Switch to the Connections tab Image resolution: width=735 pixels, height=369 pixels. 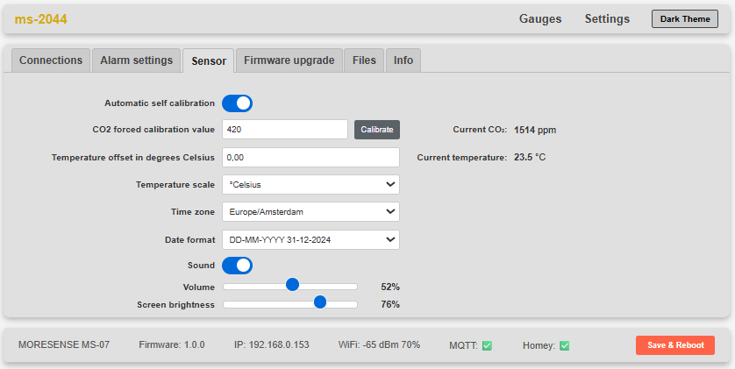click(51, 60)
